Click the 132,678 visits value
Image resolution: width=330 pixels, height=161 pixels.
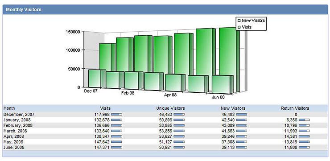pos(102,120)
